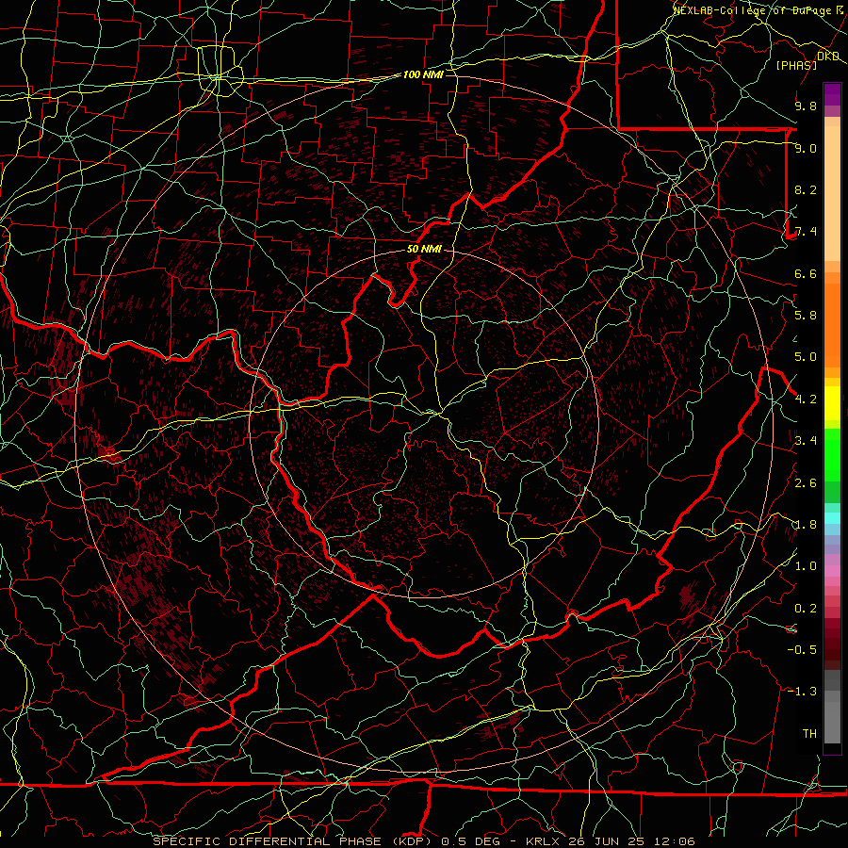848x848 pixels.
Task: Pick the bright green segment of color bar
Action: click(x=832, y=454)
